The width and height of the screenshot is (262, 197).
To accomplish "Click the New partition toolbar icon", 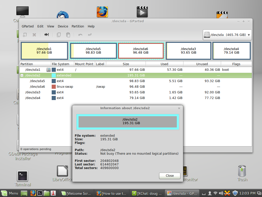I will pyautogui.click(x=25, y=35).
